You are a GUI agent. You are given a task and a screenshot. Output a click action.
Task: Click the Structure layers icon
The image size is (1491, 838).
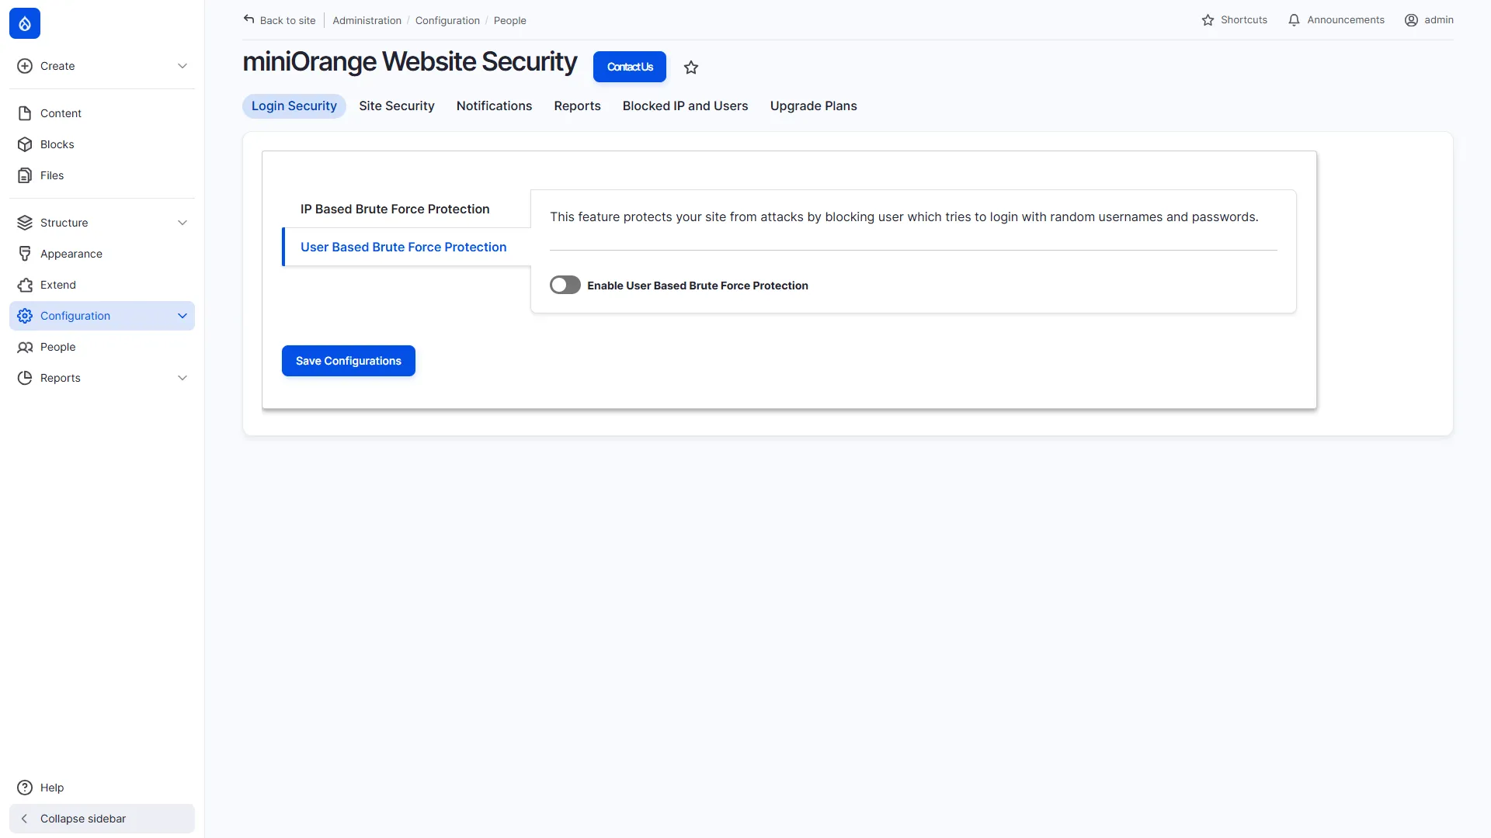click(25, 223)
